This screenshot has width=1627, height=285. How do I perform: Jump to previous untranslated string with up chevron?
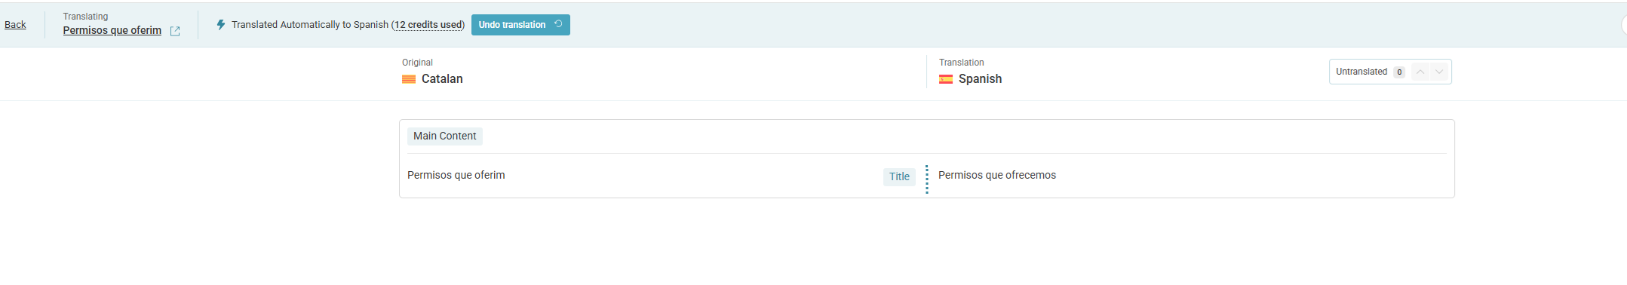pos(1420,72)
